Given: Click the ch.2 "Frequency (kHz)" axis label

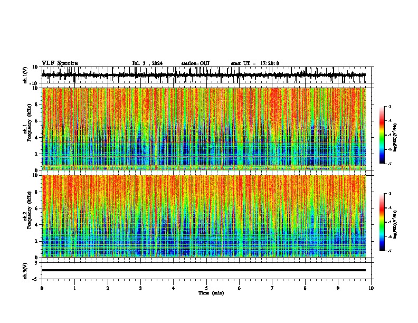Looking at the screenshot, I should [x=30, y=210].
